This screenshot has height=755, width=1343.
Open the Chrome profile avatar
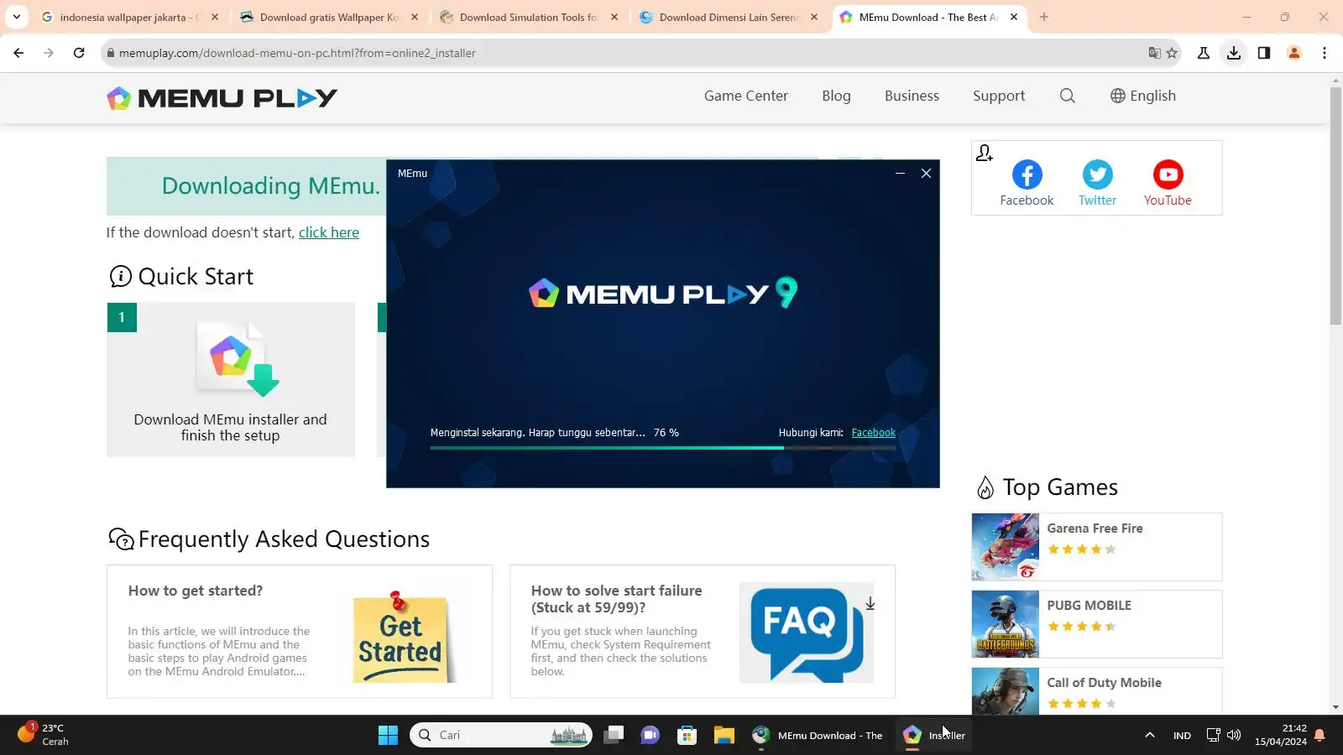(x=1294, y=53)
